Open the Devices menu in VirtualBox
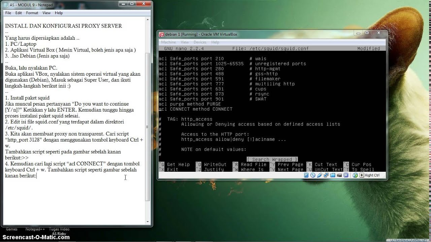431x242 pixels. coord(200,42)
